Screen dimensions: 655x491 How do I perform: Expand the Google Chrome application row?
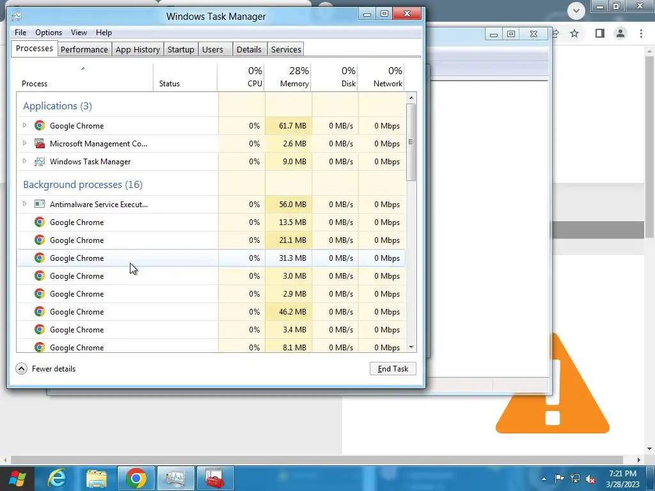pyautogui.click(x=24, y=125)
